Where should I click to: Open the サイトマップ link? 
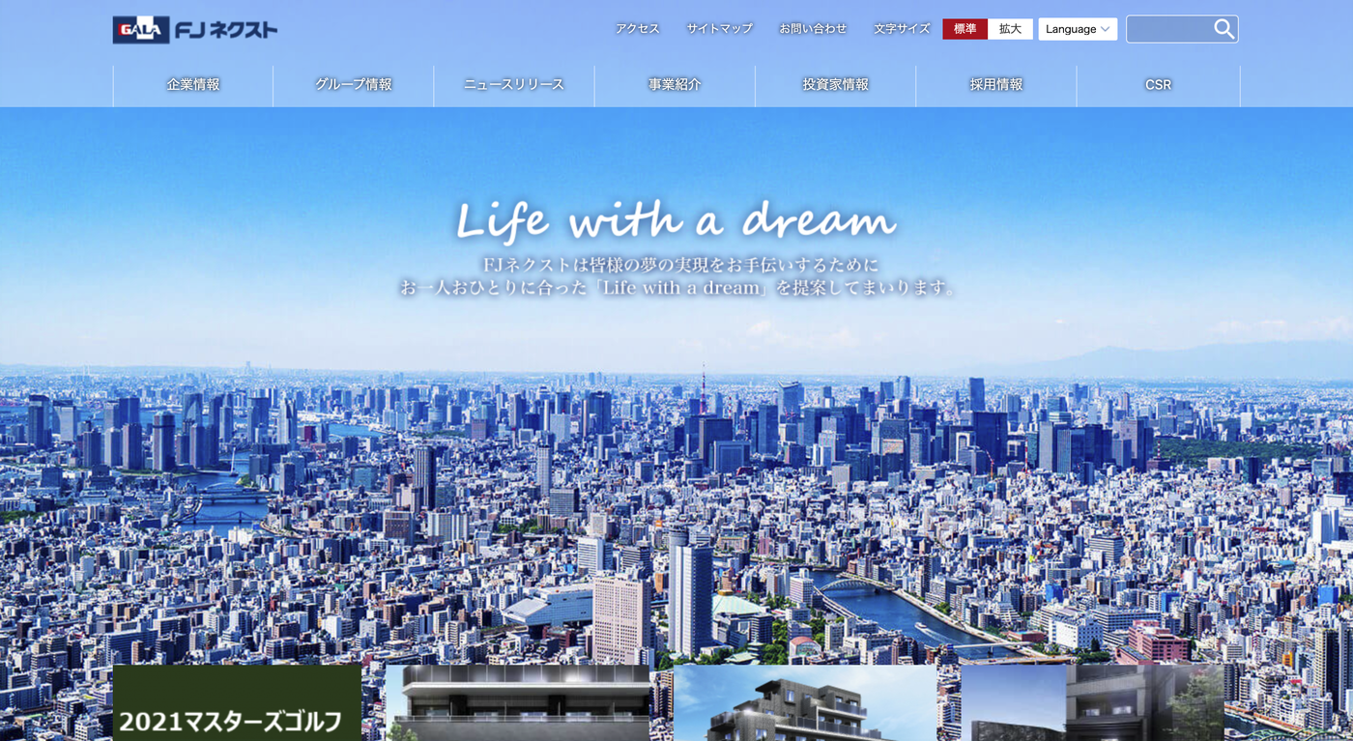pos(719,29)
